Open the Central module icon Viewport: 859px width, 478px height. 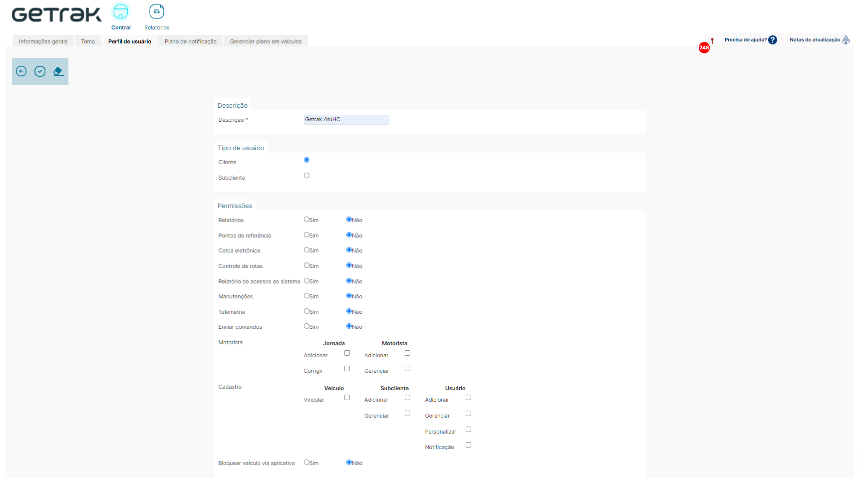[x=121, y=11]
